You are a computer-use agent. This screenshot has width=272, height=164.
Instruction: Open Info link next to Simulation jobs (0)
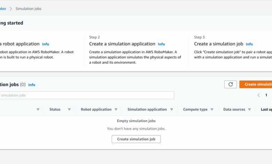pos(32,85)
